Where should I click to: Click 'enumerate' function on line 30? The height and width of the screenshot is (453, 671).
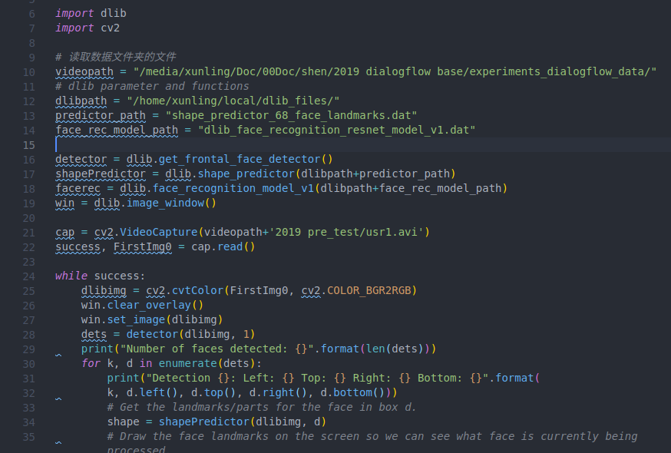(x=188, y=363)
